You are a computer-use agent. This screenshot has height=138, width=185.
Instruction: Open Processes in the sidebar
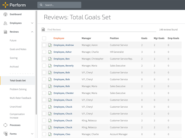pos(15,125)
